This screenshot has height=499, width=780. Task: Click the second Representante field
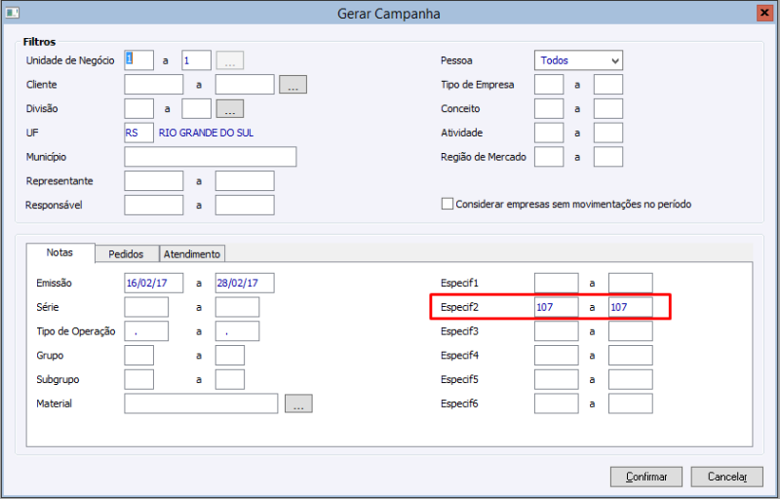point(245,181)
